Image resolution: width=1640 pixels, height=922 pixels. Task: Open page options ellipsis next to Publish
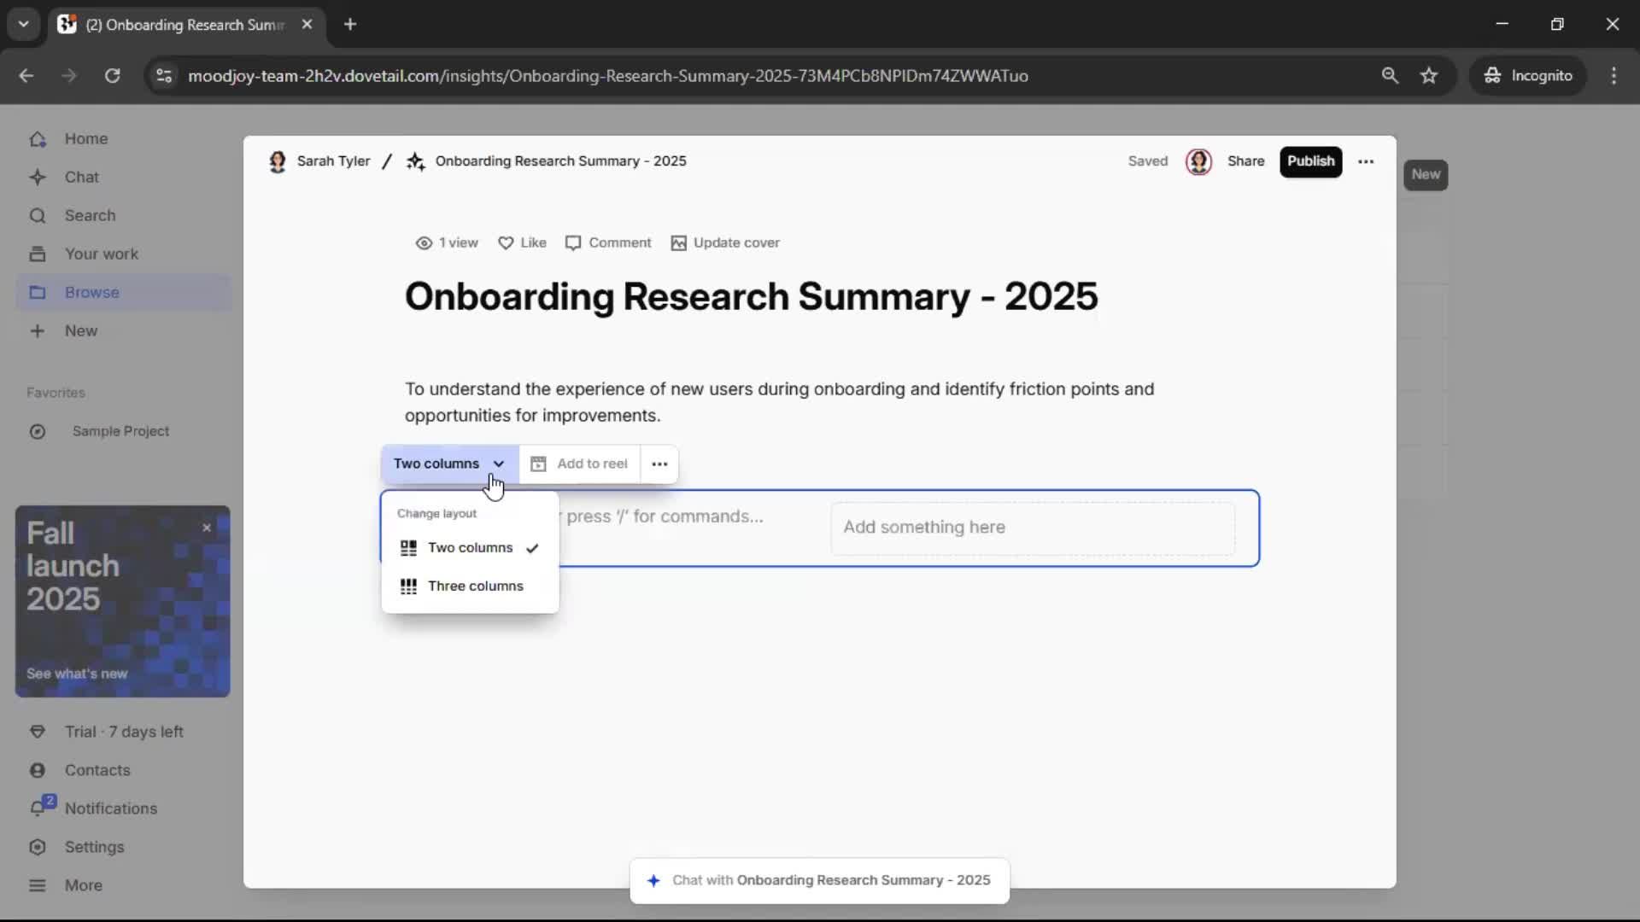coord(1366,161)
